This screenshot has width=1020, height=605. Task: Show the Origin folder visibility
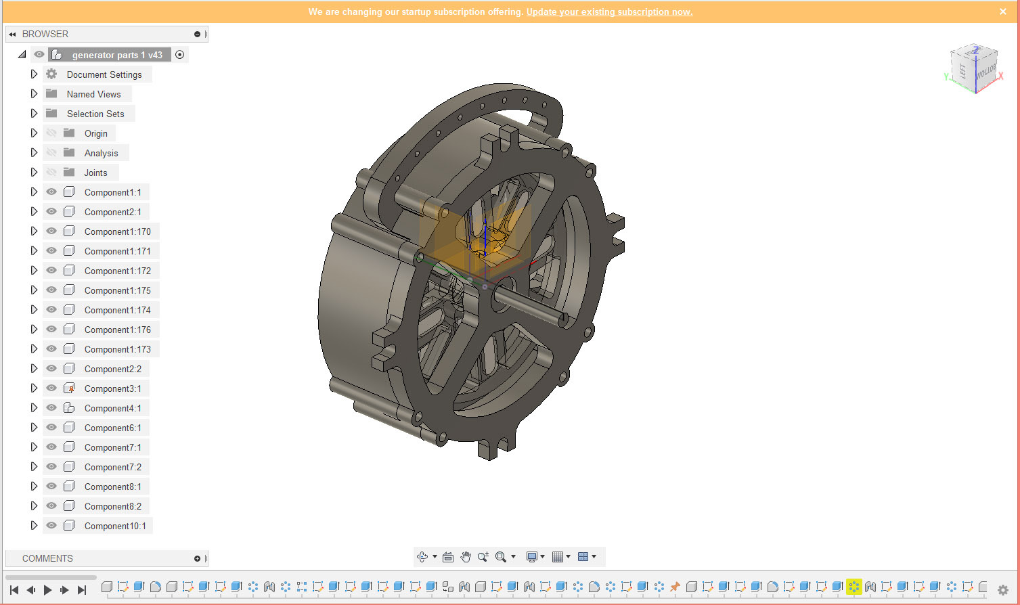[x=51, y=133]
